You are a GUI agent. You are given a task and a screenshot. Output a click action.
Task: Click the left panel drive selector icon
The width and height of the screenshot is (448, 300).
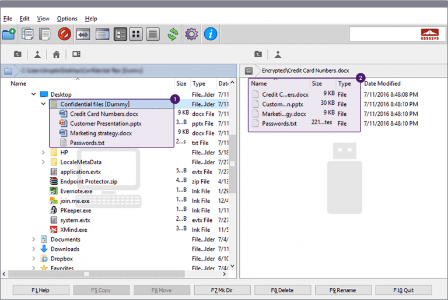(x=76, y=54)
